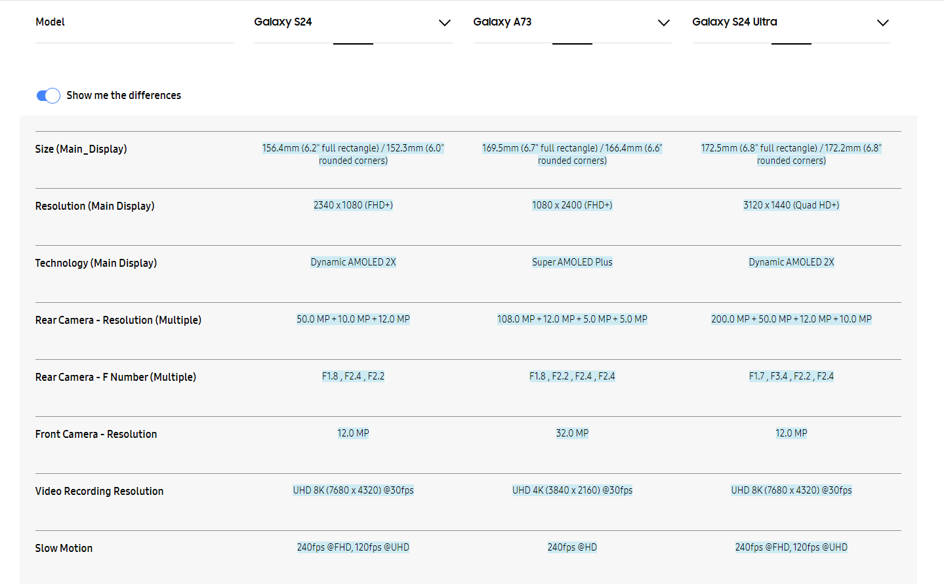Click the Technology (Main Display) row label
Screen dimensions: 944x584
click(x=96, y=263)
